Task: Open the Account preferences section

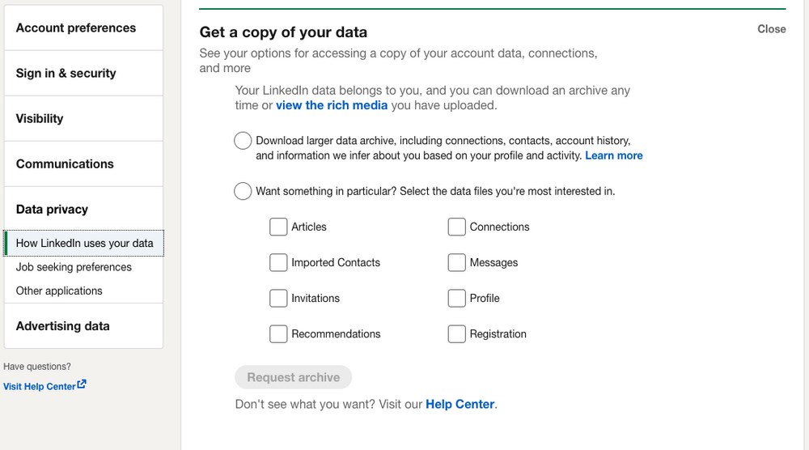Action: [x=83, y=28]
